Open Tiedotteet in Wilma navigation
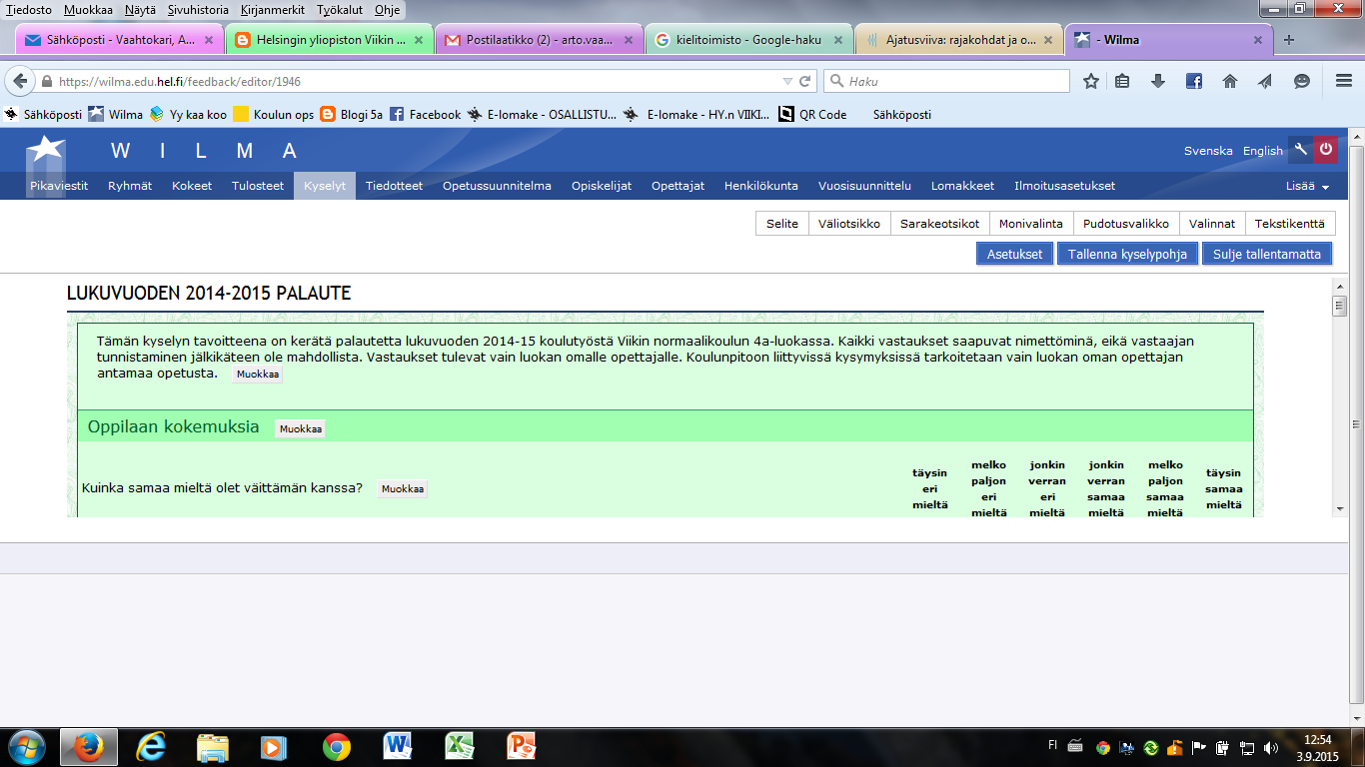Screen dimensions: 1365x767 tap(394, 186)
